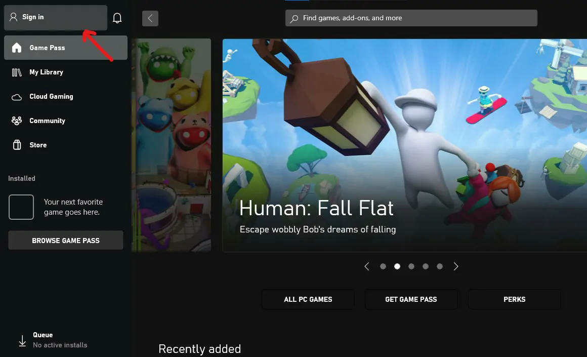587x357 pixels.
Task: Go to the previous carousel slide
Action: tap(367, 266)
